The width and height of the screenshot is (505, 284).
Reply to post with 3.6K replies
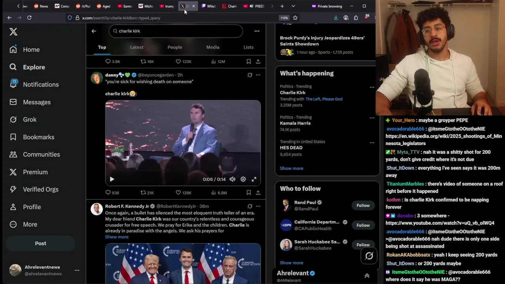(x=112, y=62)
